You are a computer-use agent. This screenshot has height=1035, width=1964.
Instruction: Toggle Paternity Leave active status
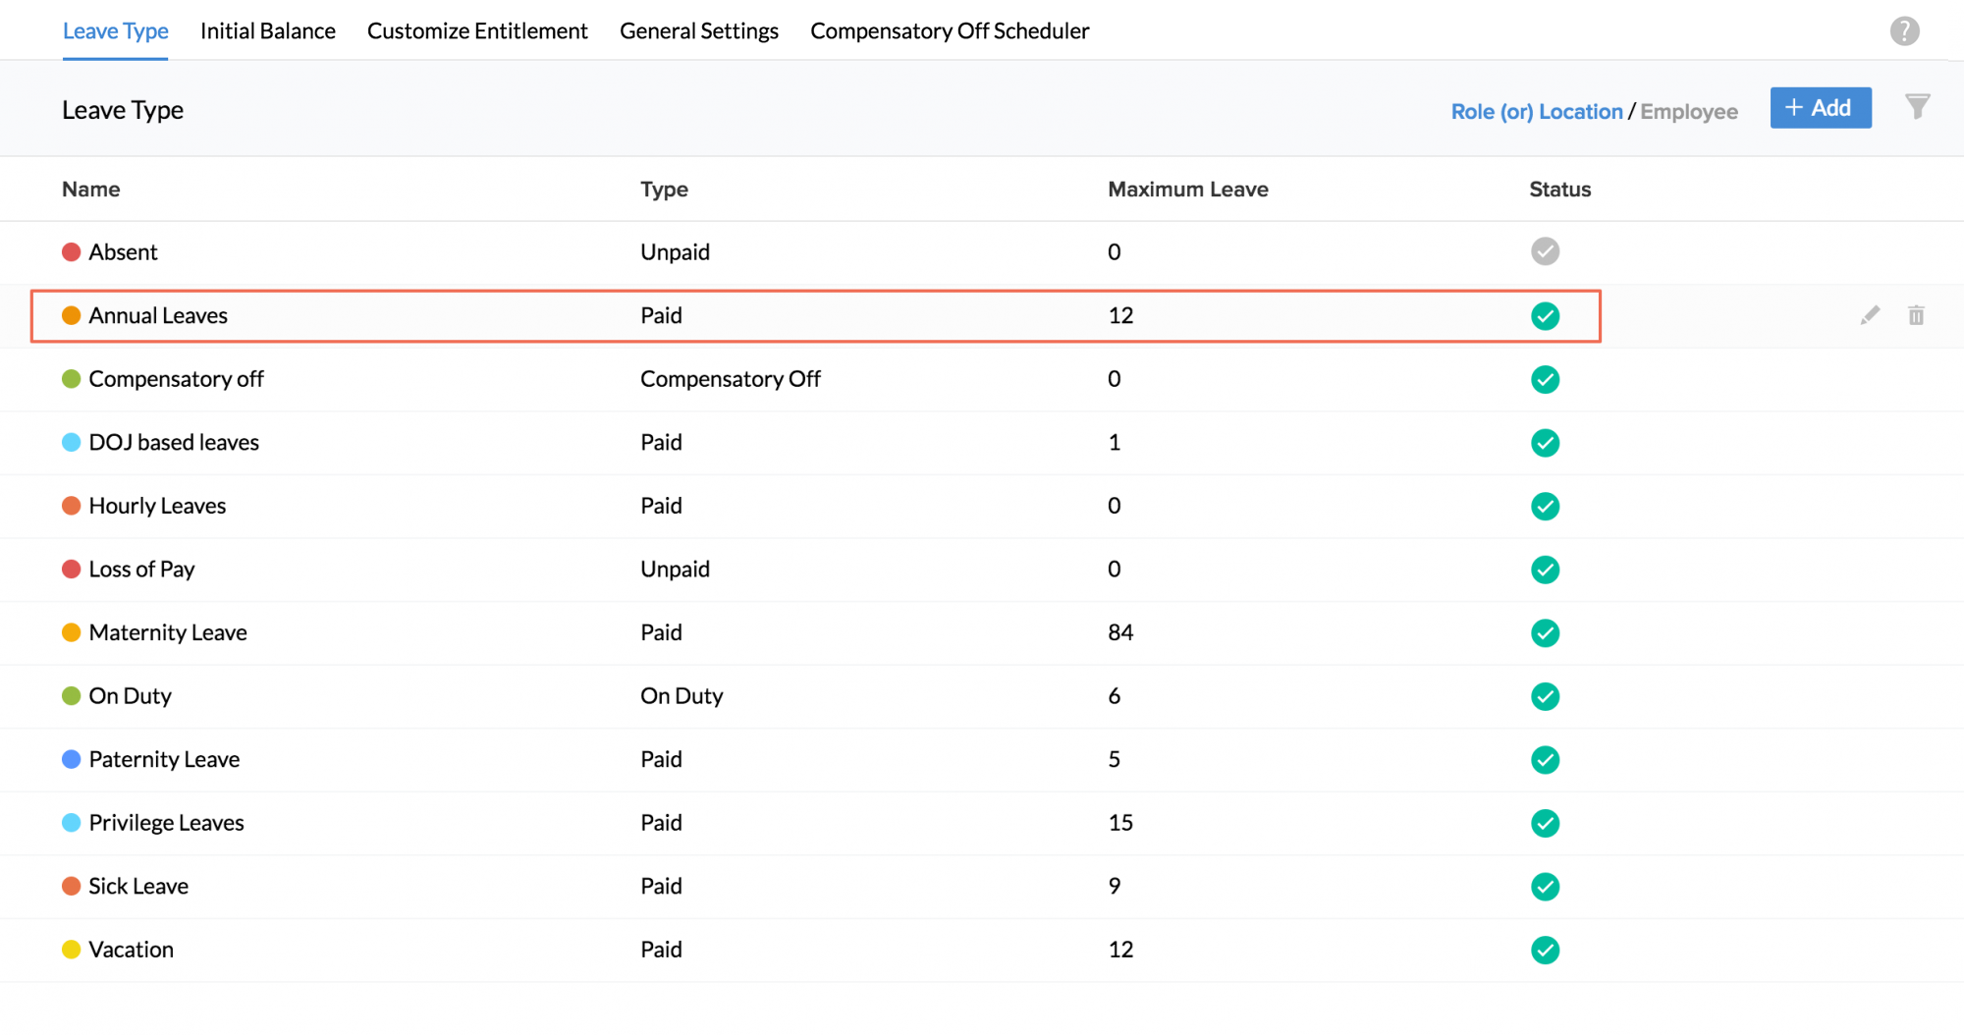pos(1545,760)
